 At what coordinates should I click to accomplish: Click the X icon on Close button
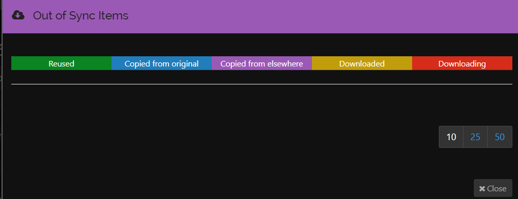(482, 188)
